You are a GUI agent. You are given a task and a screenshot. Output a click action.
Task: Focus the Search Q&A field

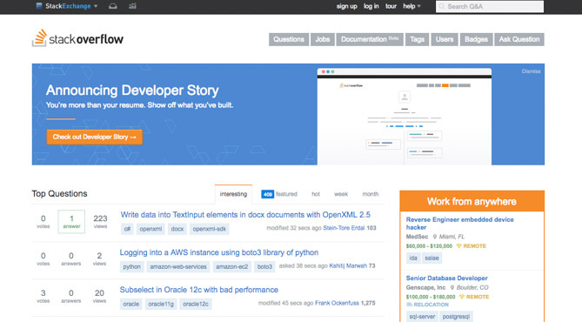(x=490, y=6)
